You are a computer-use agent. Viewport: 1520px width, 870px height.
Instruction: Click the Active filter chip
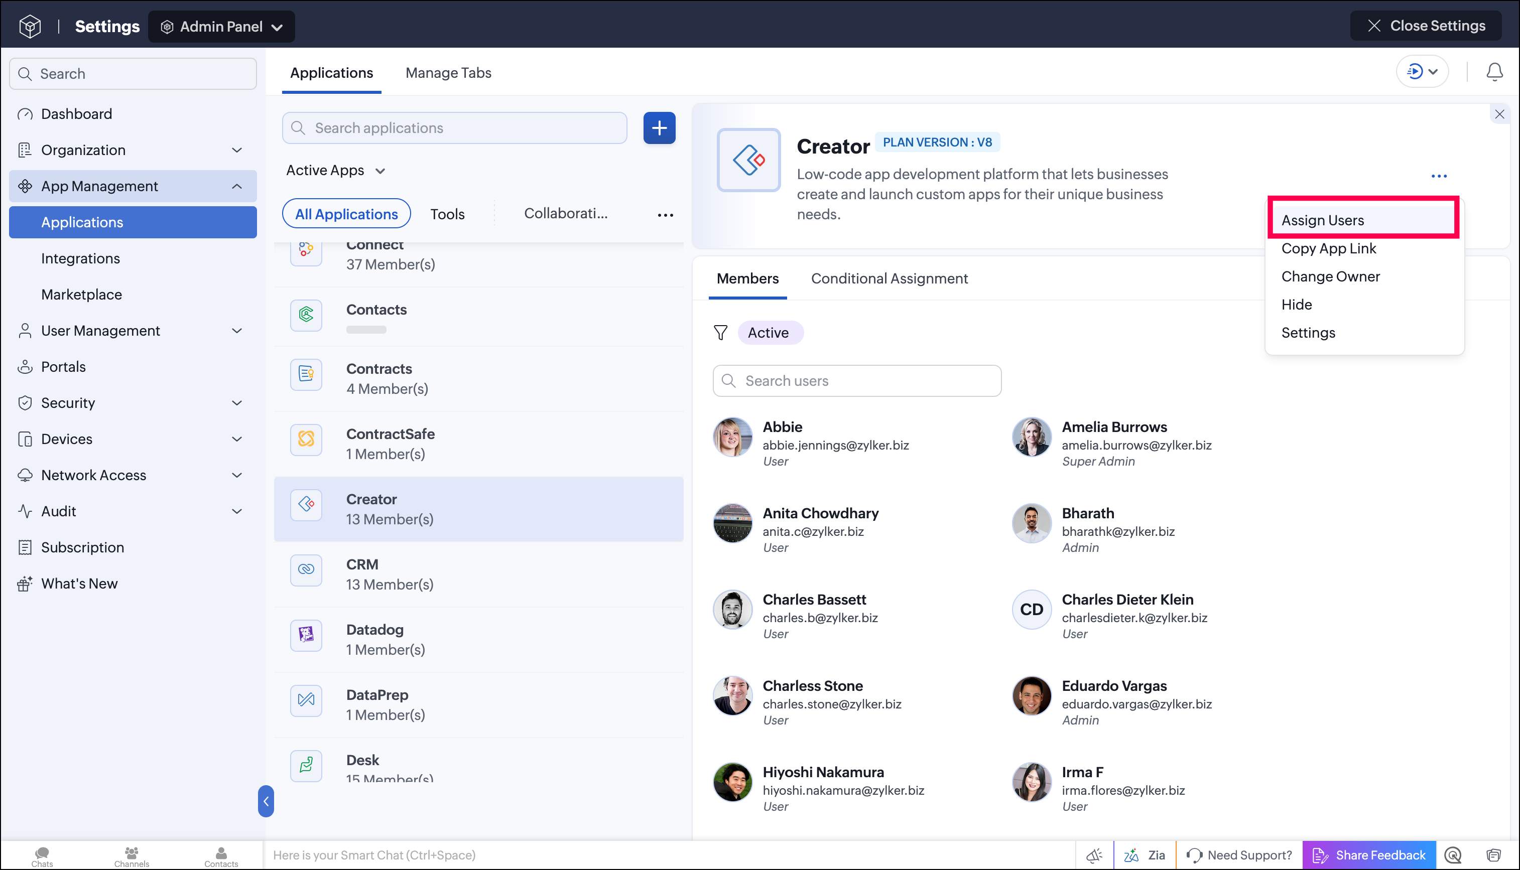771,333
